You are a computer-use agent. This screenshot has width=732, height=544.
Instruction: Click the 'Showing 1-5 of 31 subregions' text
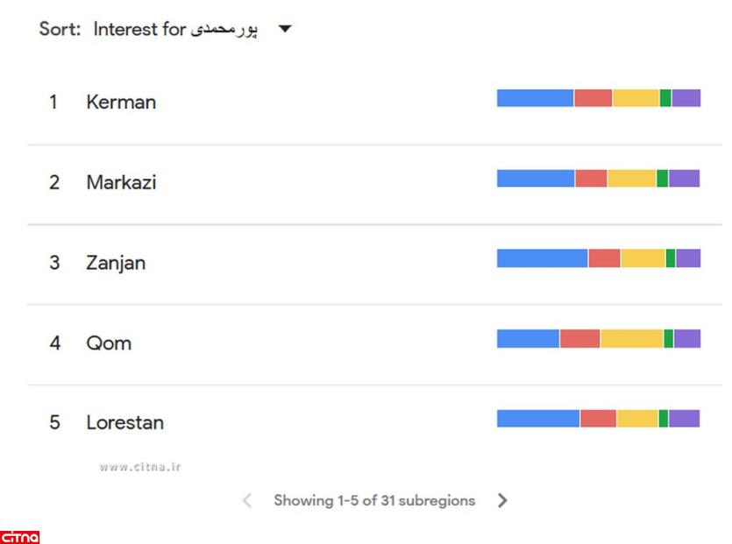[374, 501]
